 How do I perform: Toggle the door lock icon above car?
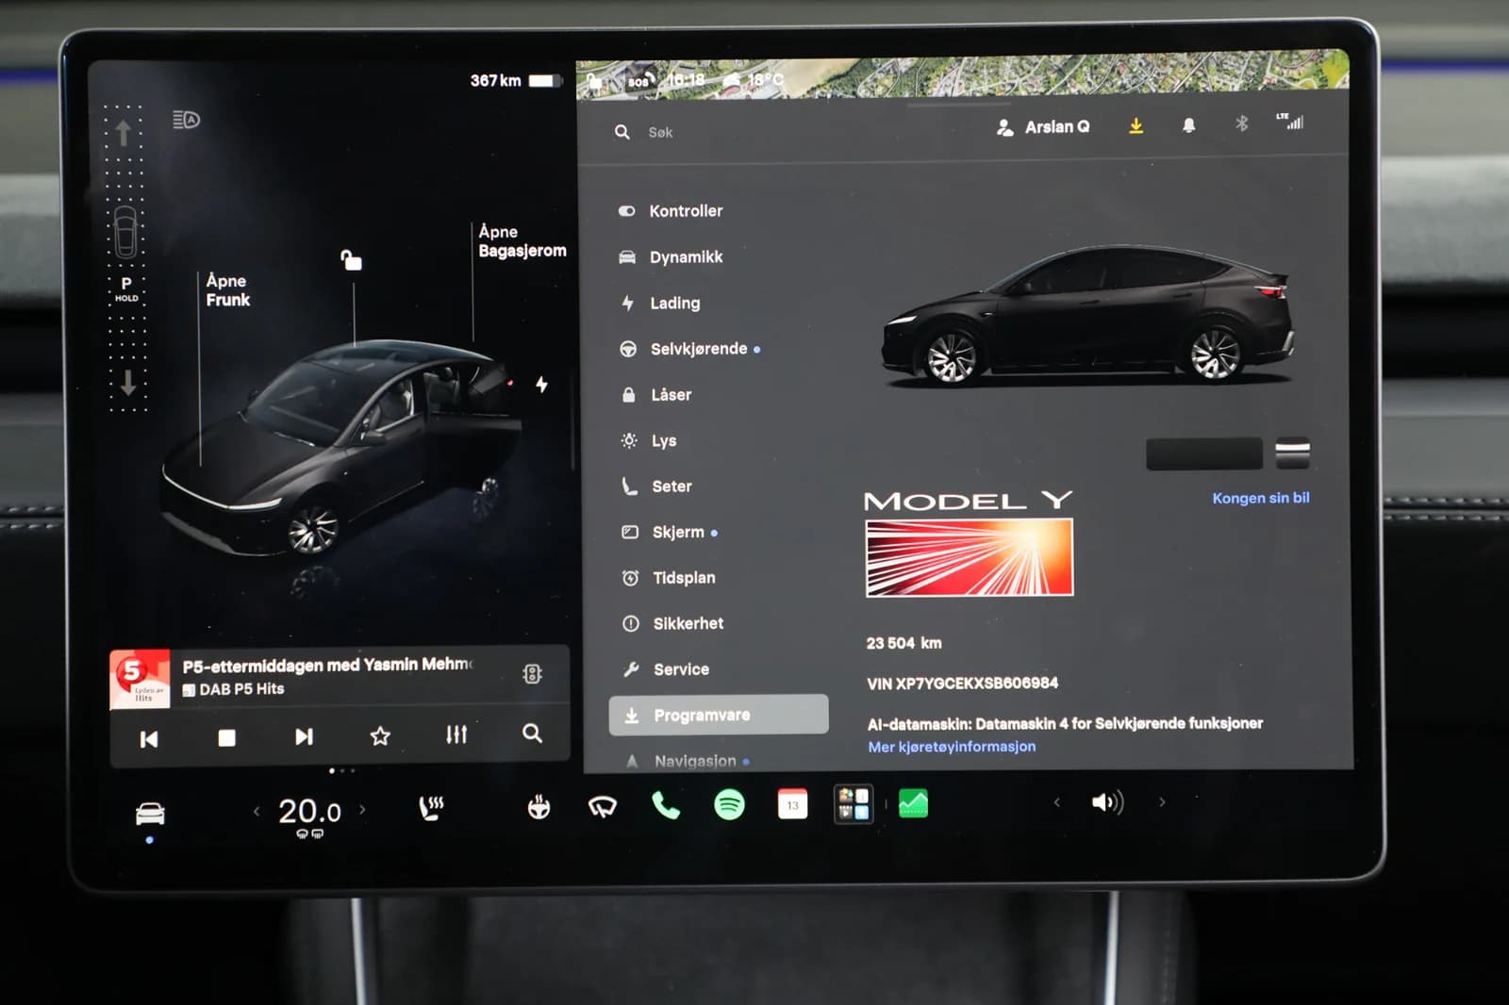pos(351,260)
